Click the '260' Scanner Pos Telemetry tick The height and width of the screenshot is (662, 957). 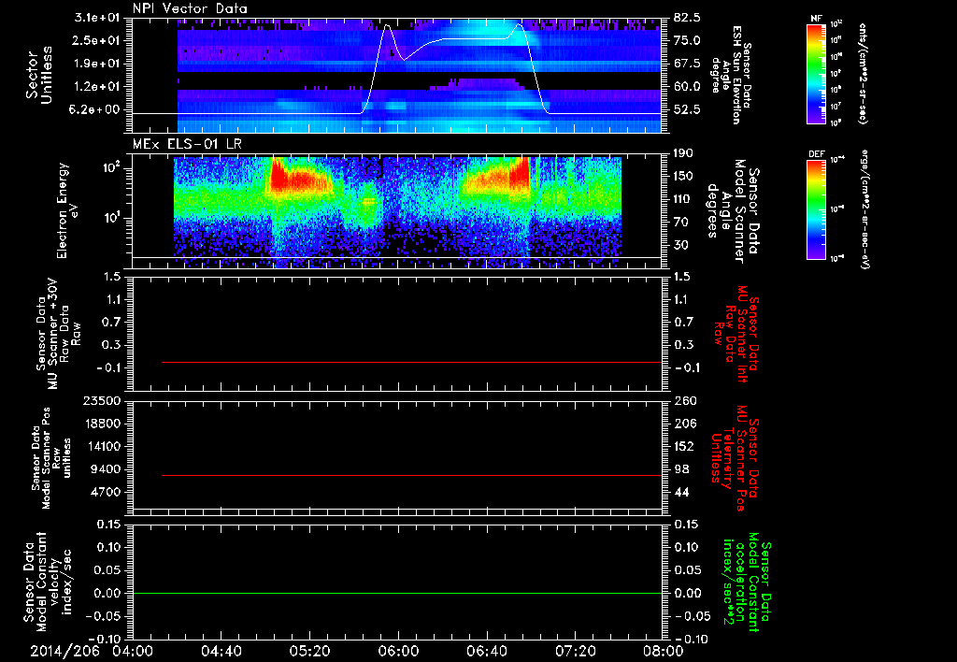click(x=685, y=401)
